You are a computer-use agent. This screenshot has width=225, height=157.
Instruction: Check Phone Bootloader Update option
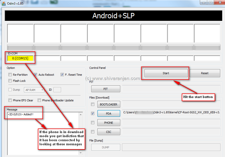pyautogui.click(x=39, y=100)
